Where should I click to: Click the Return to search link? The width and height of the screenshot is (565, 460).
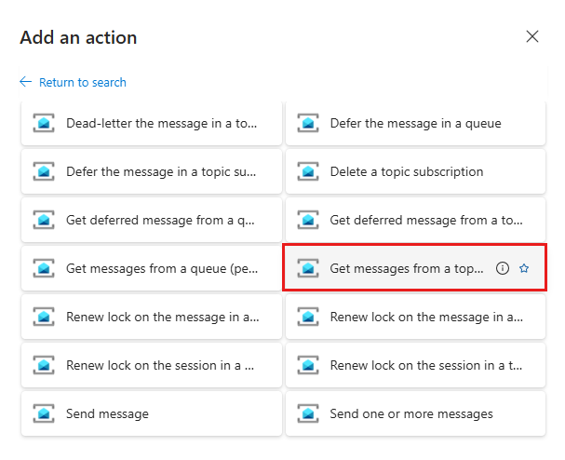click(82, 83)
